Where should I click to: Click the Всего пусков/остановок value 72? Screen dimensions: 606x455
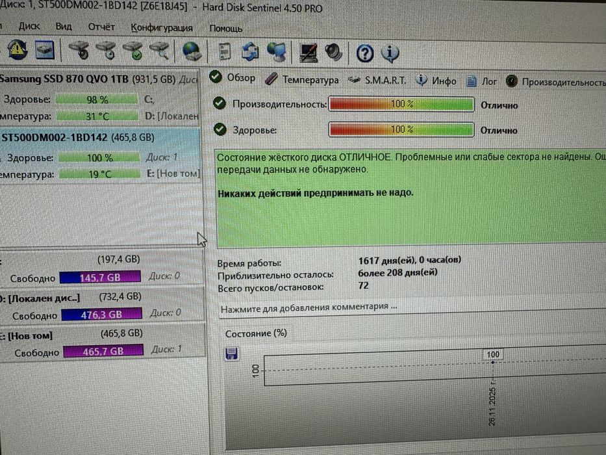click(x=363, y=285)
